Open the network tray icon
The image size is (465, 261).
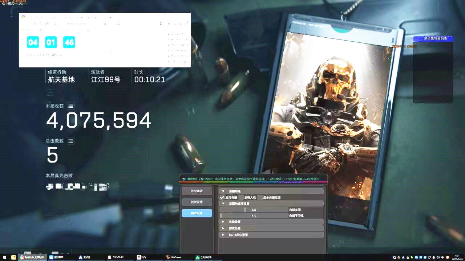[429, 257]
